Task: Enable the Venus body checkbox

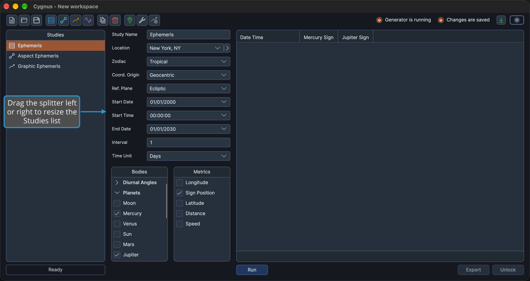Action: pyautogui.click(x=117, y=224)
